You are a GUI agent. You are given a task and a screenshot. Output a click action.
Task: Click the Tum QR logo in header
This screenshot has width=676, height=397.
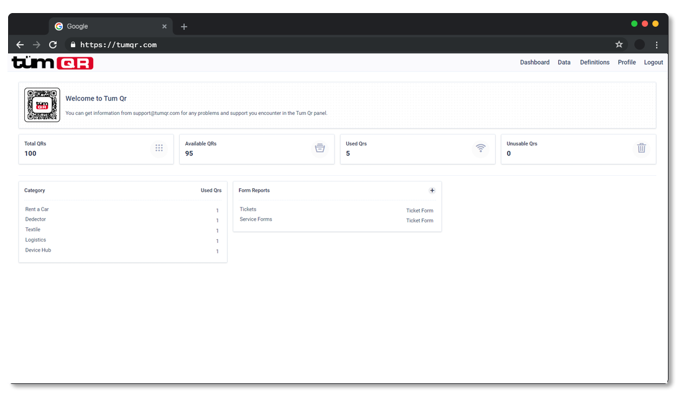click(53, 63)
